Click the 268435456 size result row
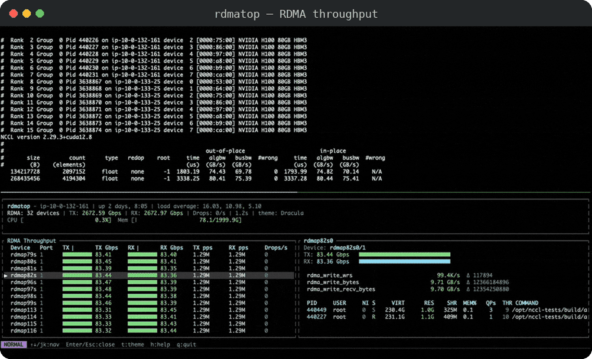592x359 pixels. coord(196,178)
